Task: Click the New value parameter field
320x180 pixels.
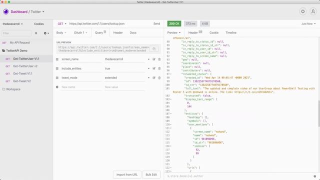Action: pos(124,87)
